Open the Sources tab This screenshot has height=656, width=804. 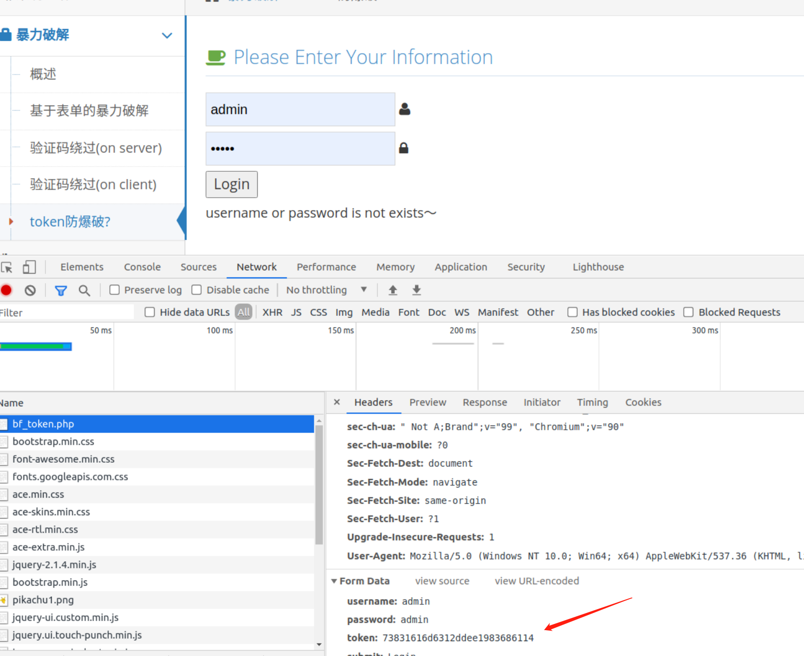tap(198, 267)
